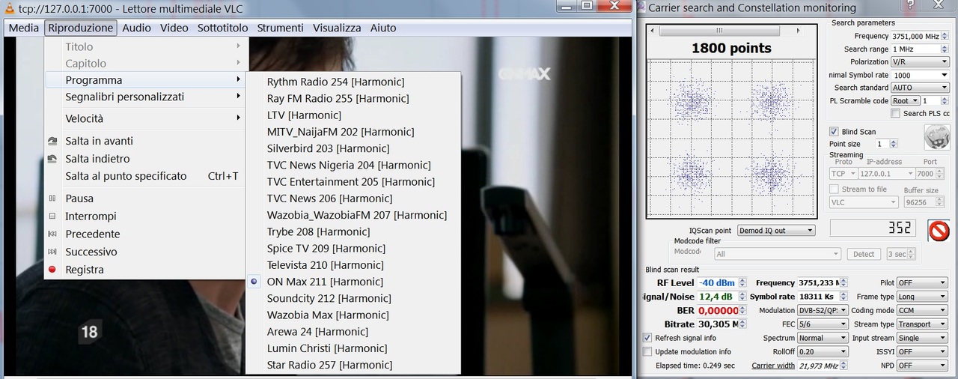Open the Strumenti menu
This screenshot has width=958, height=379.
pos(281,28)
